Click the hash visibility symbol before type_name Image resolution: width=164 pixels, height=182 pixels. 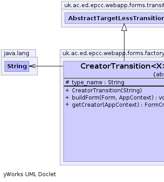click(x=67, y=82)
